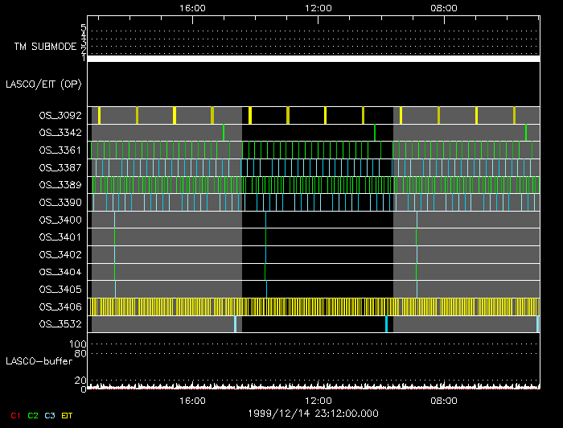Click the leftmost green marker in OS_3342 row
Viewport: 563px width, 428px height.
point(224,133)
